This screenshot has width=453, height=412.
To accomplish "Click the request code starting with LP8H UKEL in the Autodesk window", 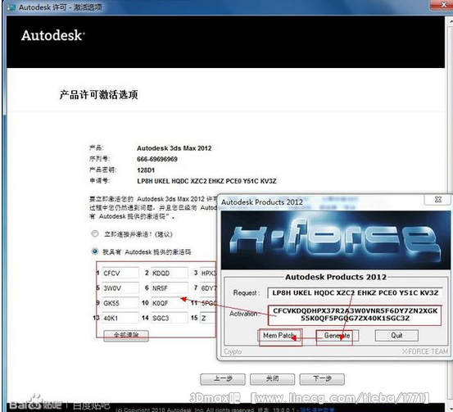I will point(206,181).
